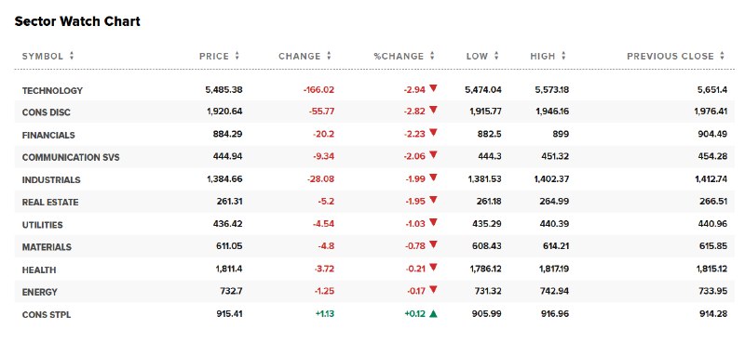Image resolution: width=745 pixels, height=342 pixels.
Task: Click the red down arrow in the ENERGY row
Action: coord(433,290)
